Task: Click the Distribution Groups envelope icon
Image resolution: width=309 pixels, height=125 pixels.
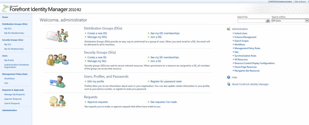Action: [x=58, y=36]
